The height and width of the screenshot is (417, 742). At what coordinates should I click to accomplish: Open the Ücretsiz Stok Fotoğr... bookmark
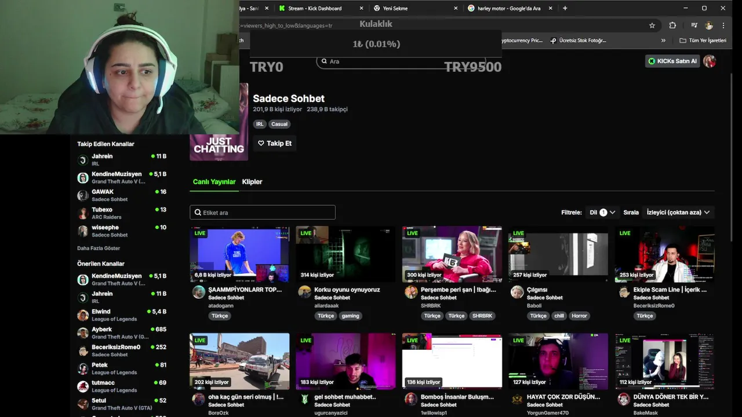click(579, 41)
